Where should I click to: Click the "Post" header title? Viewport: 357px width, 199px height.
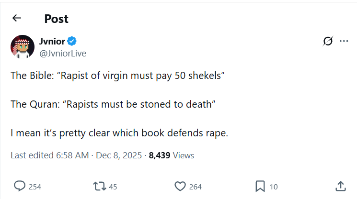pos(56,19)
